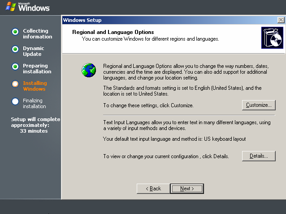Image resolution: width=286 pixels, height=214 pixels.
Task: Click 'You can customize Windows for different regions' subtitle
Action: (151, 39)
